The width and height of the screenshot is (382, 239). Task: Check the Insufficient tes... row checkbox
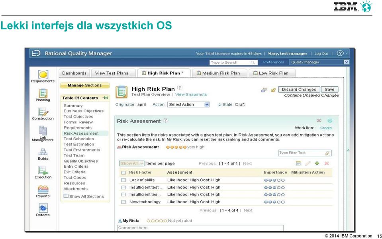[123, 195]
